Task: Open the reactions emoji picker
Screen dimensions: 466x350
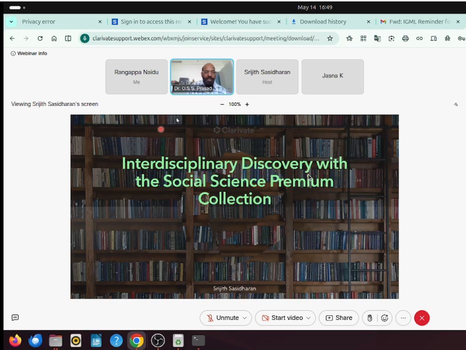Action: (x=384, y=318)
